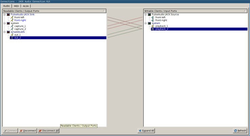
Task: Click the out_1 port icon
Action: [x=12, y=35]
